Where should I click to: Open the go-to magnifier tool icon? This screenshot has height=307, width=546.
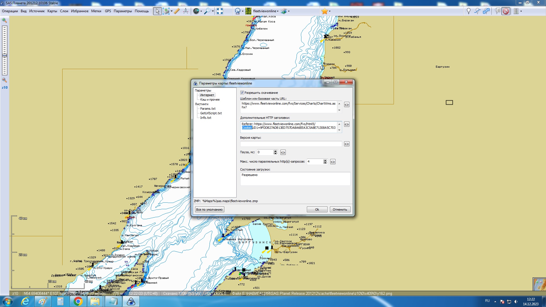[x=207, y=11]
